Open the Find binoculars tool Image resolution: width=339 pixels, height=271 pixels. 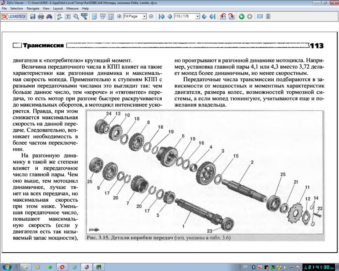tap(49, 17)
